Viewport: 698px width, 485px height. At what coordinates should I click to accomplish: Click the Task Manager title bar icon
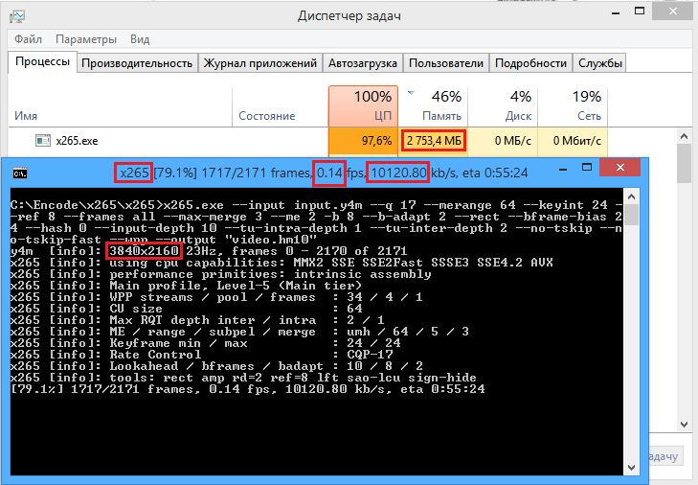point(17,16)
